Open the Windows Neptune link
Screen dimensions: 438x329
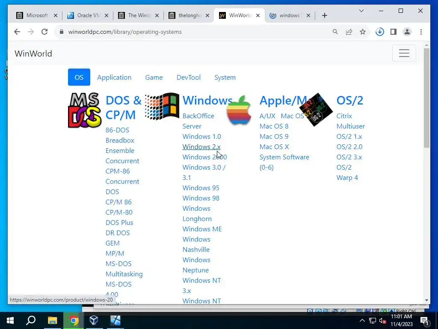tap(196, 265)
